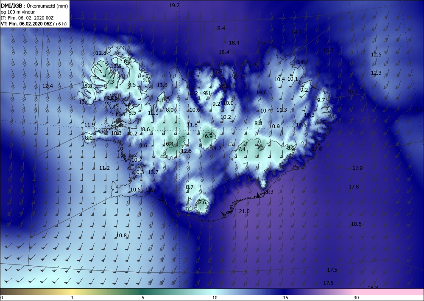Image resolution: width=424 pixels, height=301 pixels.
Task: Select the 7.4 value
Action: (x=242, y=149)
